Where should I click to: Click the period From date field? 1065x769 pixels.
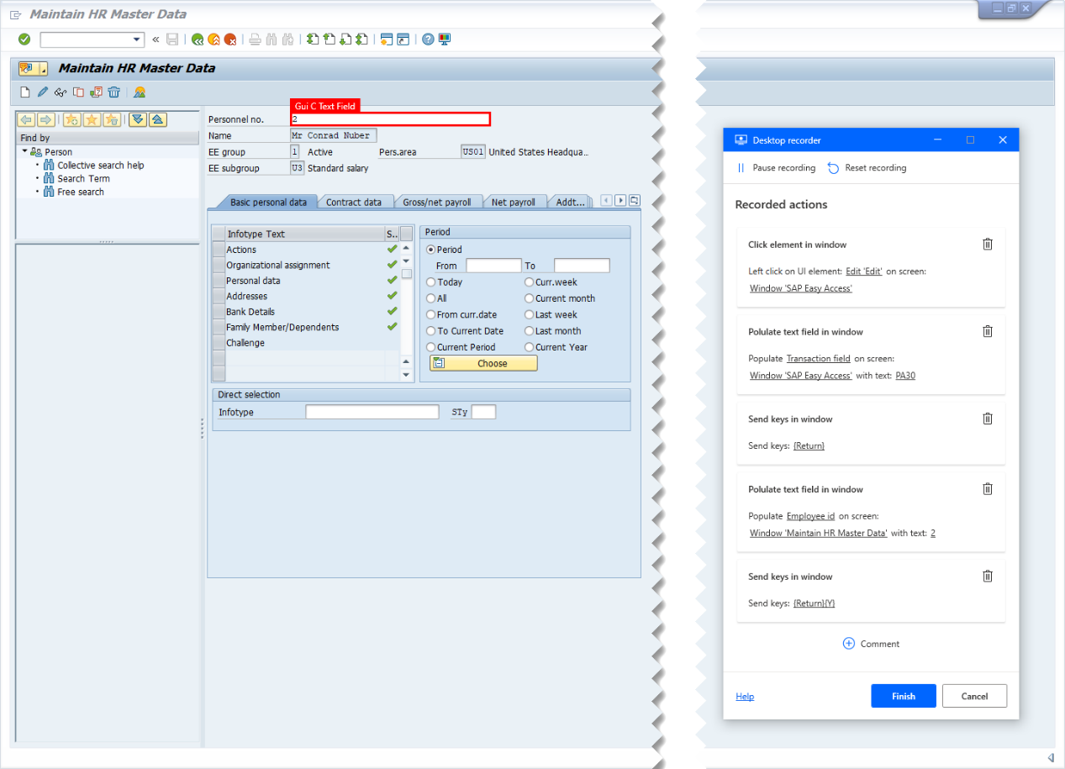(x=493, y=266)
